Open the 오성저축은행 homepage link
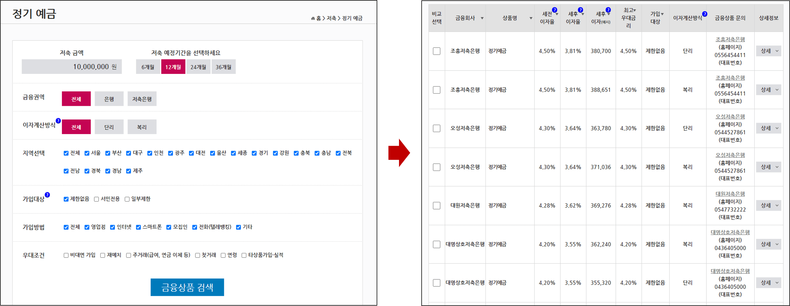 [x=730, y=116]
